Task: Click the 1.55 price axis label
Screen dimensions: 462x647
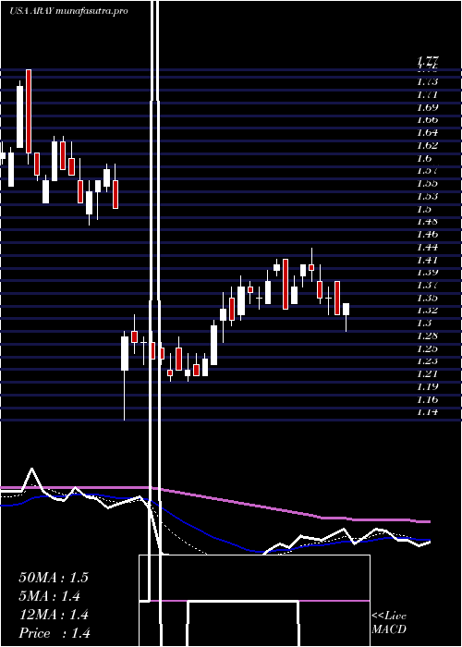Action: (427, 183)
